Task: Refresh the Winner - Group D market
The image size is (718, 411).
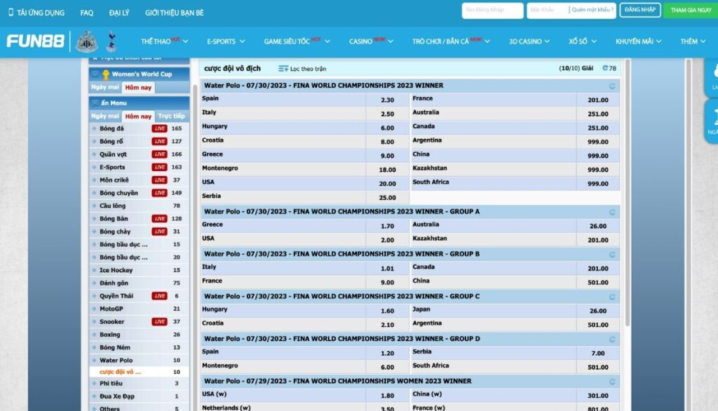Action: (x=611, y=339)
